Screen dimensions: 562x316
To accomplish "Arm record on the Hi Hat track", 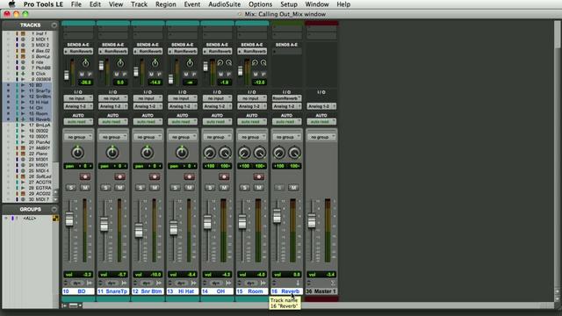I will (x=190, y=176).
